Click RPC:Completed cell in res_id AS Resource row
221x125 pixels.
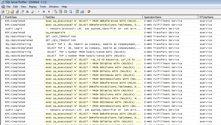24,60
